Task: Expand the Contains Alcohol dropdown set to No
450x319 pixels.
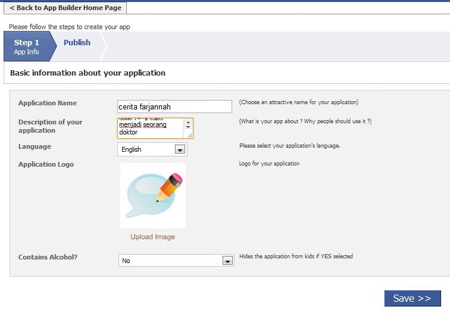Action: pos(227,261)
